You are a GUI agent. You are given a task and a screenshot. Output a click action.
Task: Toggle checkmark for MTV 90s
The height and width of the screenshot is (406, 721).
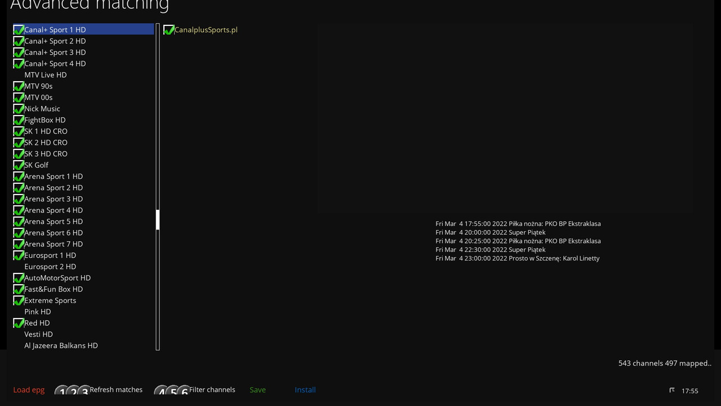[19, 86]
